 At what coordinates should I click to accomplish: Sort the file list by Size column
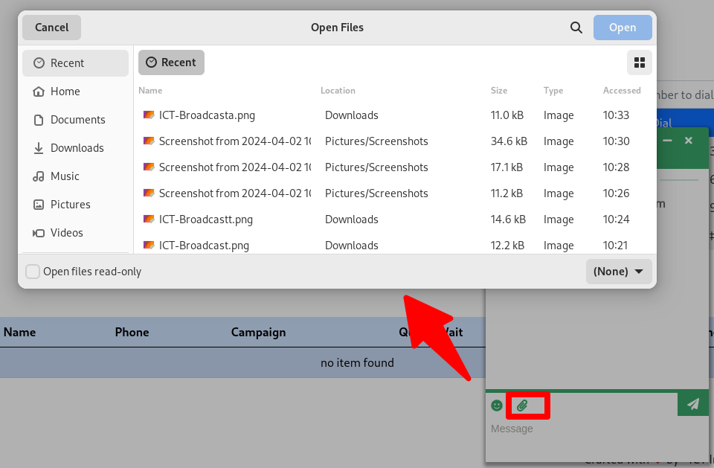pos(498,91)
